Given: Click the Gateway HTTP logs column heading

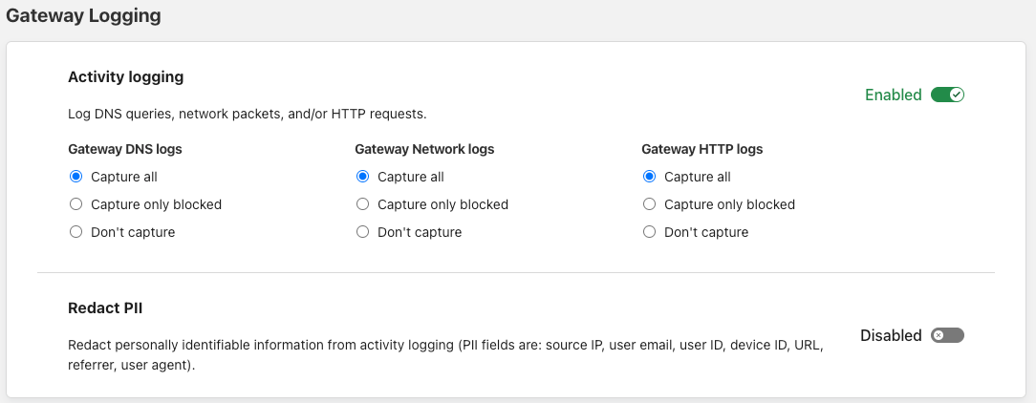Looking at the screenshot, I should (702, 149).
